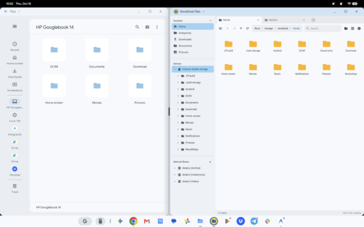
Task: Open Trash in the Files sidebar
Action: point(15,188)
